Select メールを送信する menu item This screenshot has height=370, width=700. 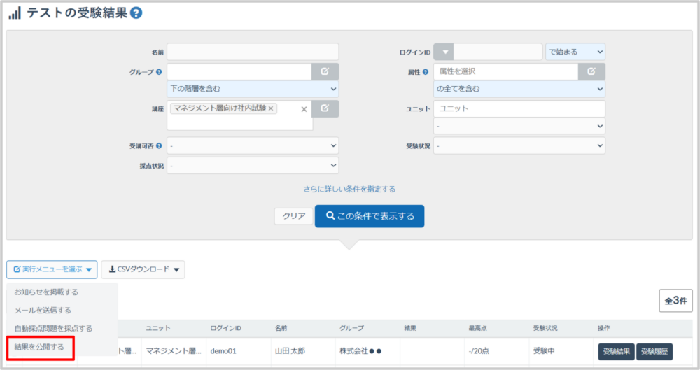coord(43,310)
